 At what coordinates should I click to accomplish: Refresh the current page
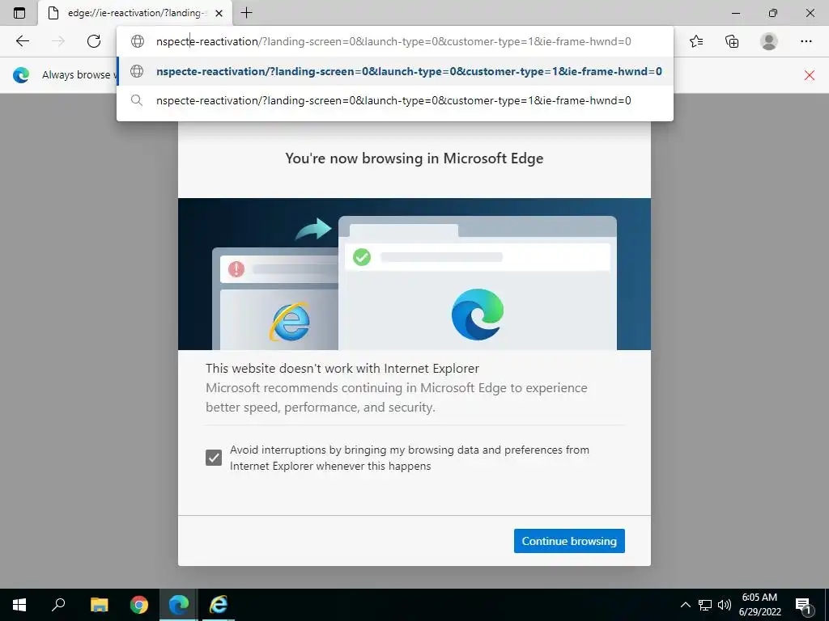94,41
